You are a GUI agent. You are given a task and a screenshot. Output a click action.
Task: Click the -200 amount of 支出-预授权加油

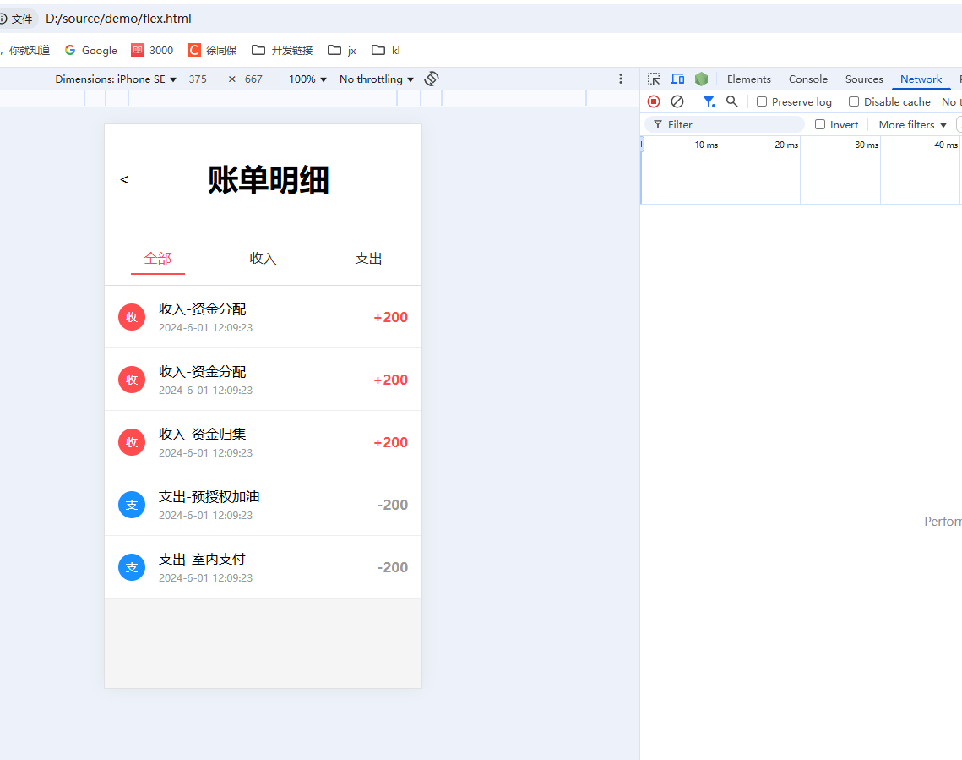[393, 505]
